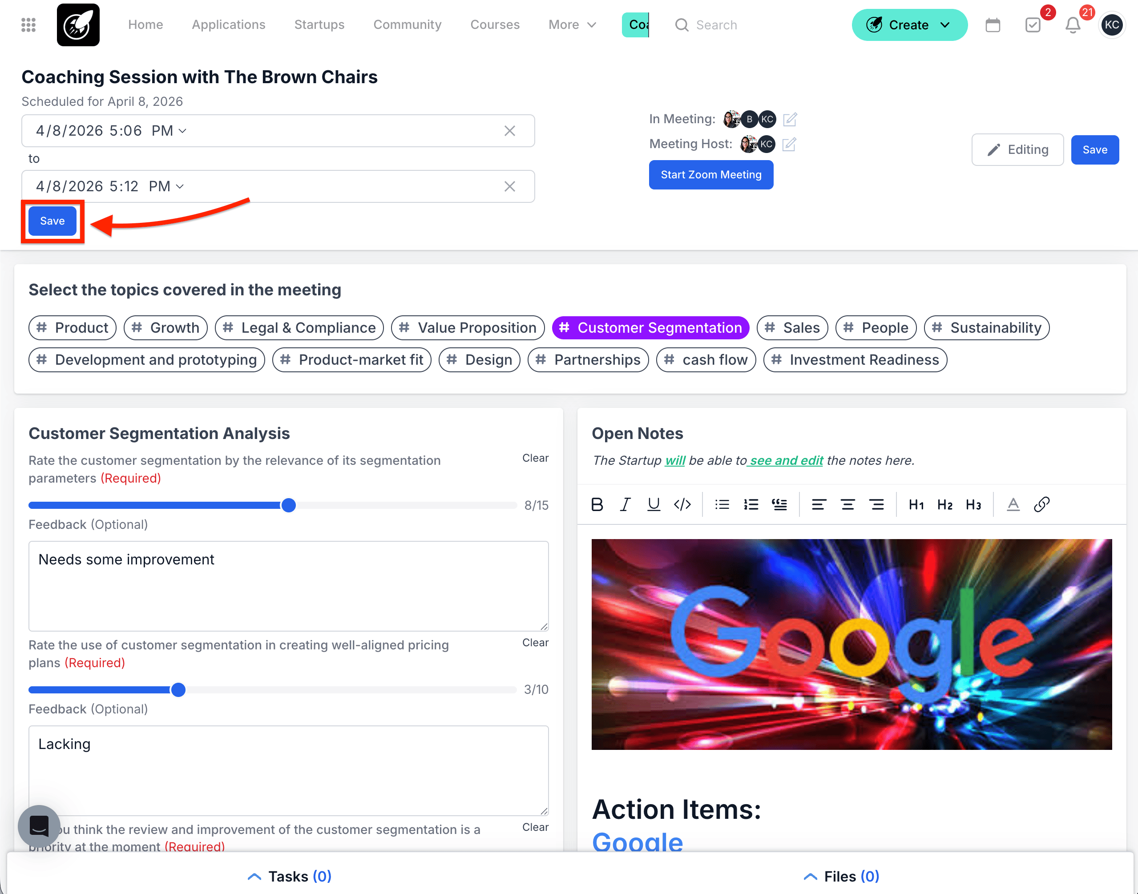Screen dimensions: 1138x894
Task: Expand the Tasks (0) panel
Action: (x=290, y=876)
